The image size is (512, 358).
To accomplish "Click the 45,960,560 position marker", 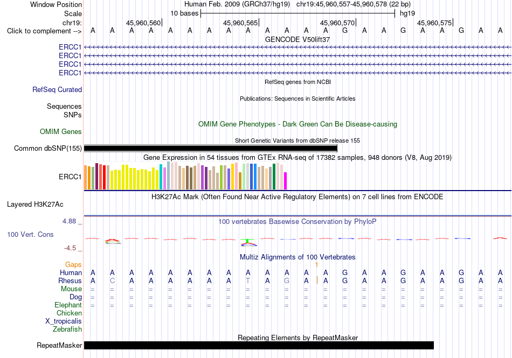I will pos(144,23).
